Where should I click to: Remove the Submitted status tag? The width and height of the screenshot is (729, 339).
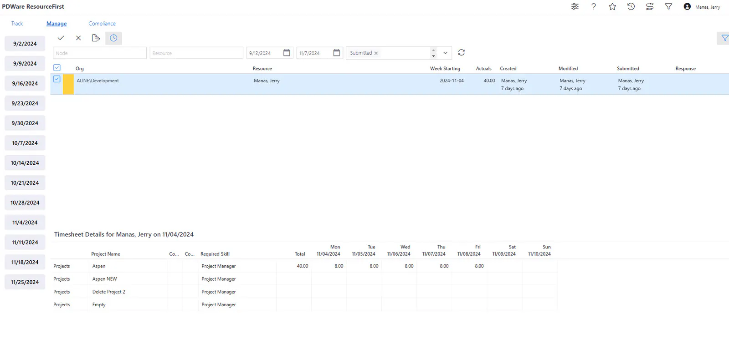376,53
